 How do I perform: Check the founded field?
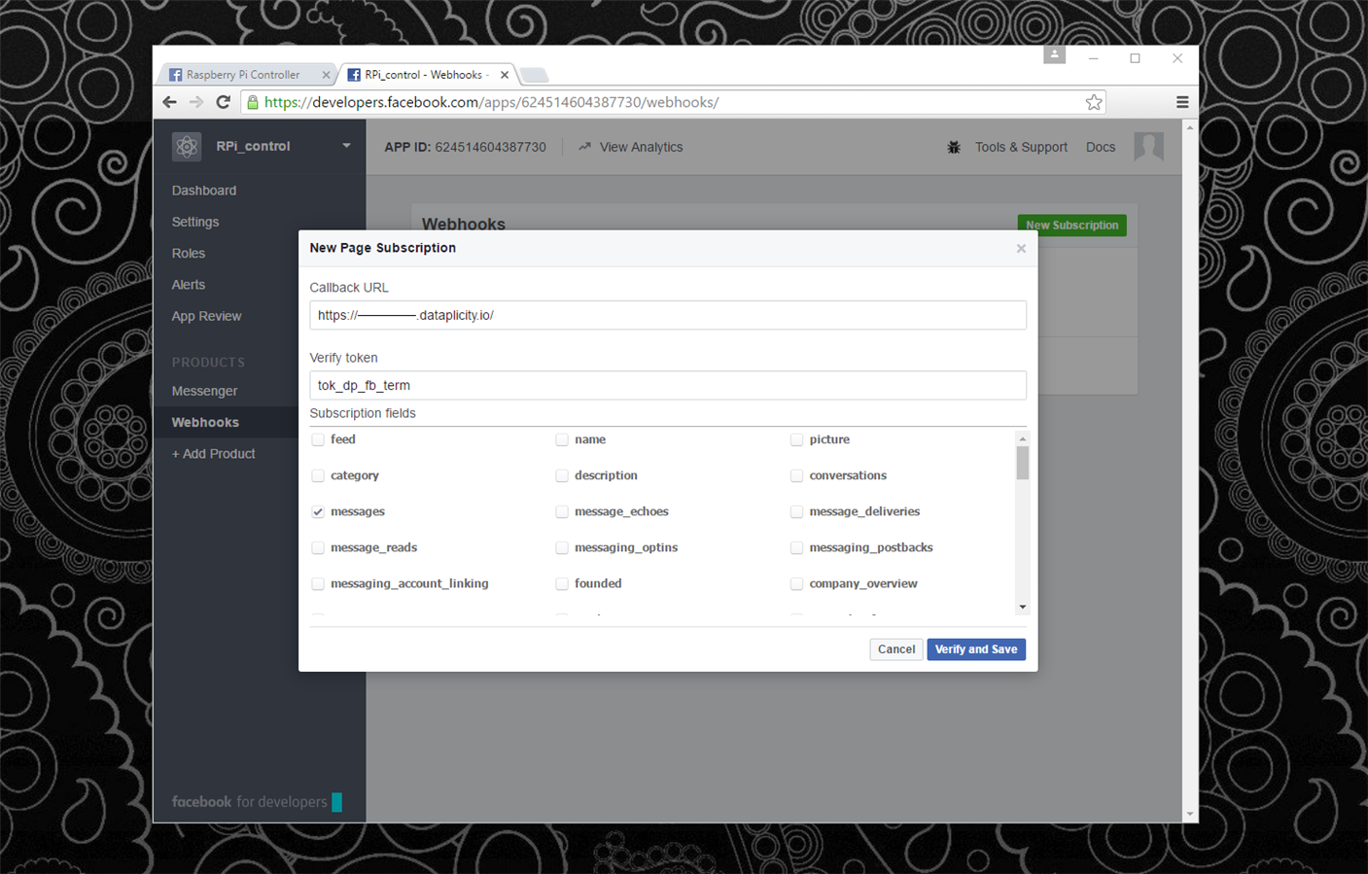point(562,584)
